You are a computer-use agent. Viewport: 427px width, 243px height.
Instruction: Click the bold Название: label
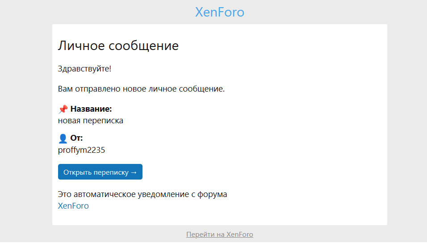(x=91, y=109)
